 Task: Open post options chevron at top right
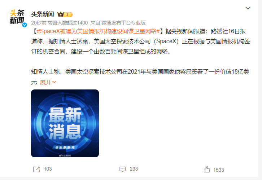click(248, 8)
